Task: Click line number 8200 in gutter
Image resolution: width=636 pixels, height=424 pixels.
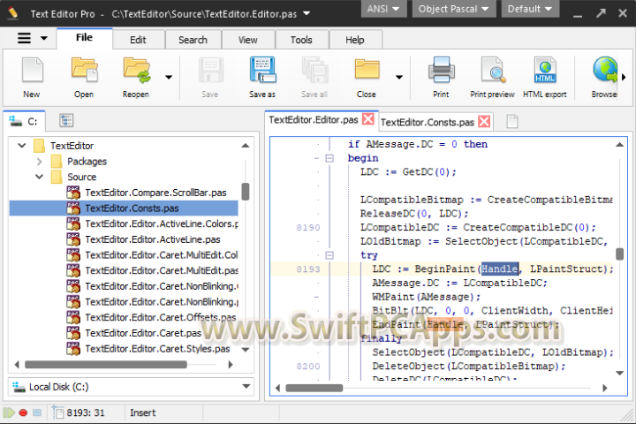Action: 308,367
